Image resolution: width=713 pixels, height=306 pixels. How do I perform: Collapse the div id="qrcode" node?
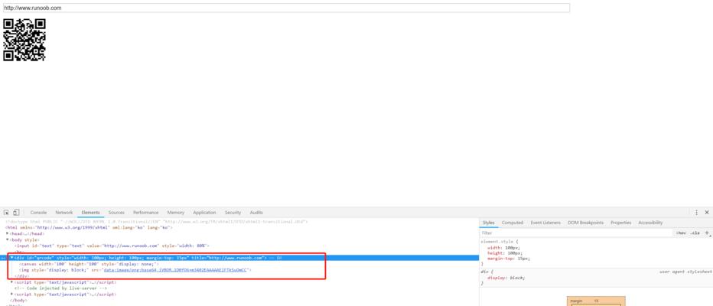point(11,257)
